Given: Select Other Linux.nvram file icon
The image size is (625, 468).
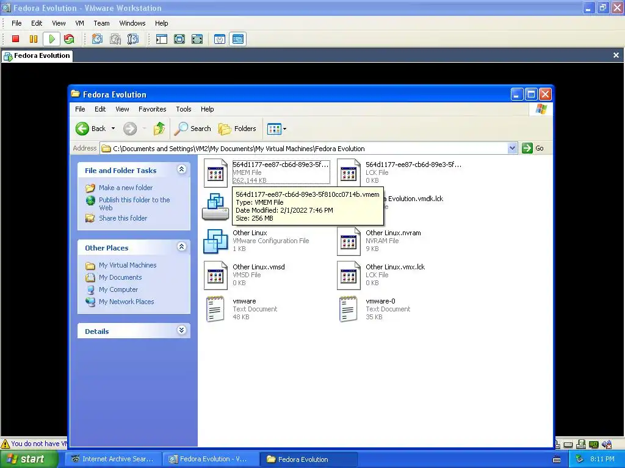Looking at the screenshot, I should (349, 241).
